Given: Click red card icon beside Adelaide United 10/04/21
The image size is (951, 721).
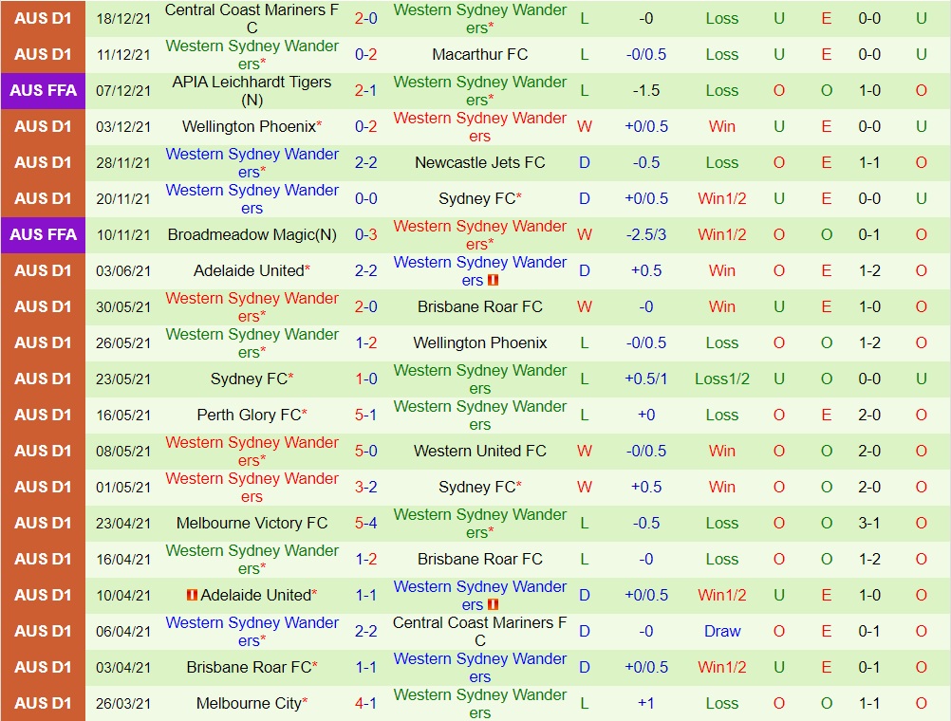Looking at the screenshot, I should (x=193, y=595).
